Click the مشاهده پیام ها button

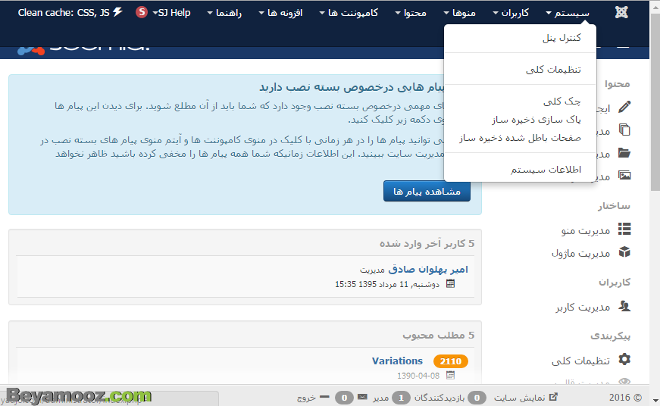coord(427,192)
